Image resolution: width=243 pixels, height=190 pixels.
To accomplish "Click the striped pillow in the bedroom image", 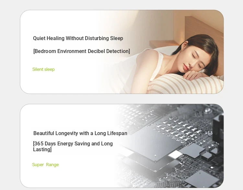I will pos(184,84).
